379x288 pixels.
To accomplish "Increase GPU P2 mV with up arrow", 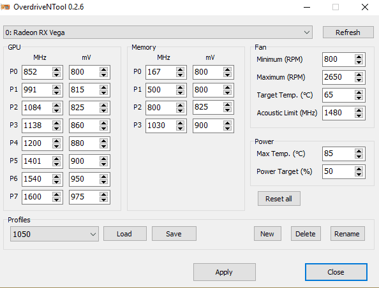I will tap(104, 105).
